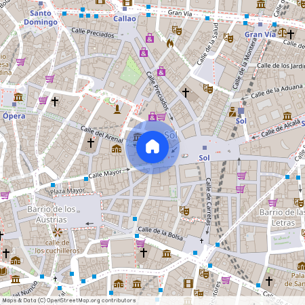
Task: Click the monument icon north of Calle del Arenal
Action: pos(117,109)
